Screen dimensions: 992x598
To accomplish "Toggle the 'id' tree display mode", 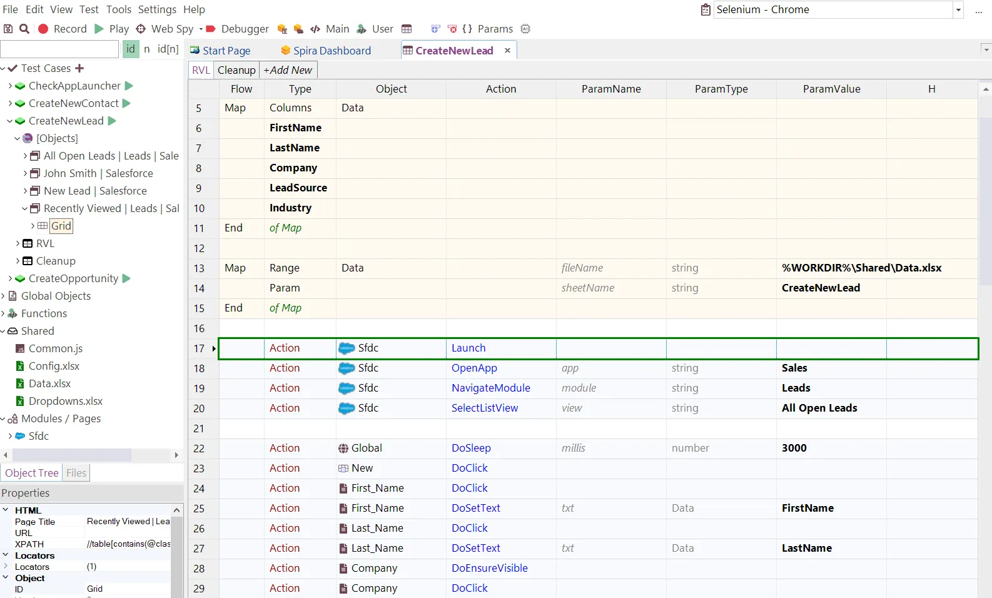I will pos(131,49).
